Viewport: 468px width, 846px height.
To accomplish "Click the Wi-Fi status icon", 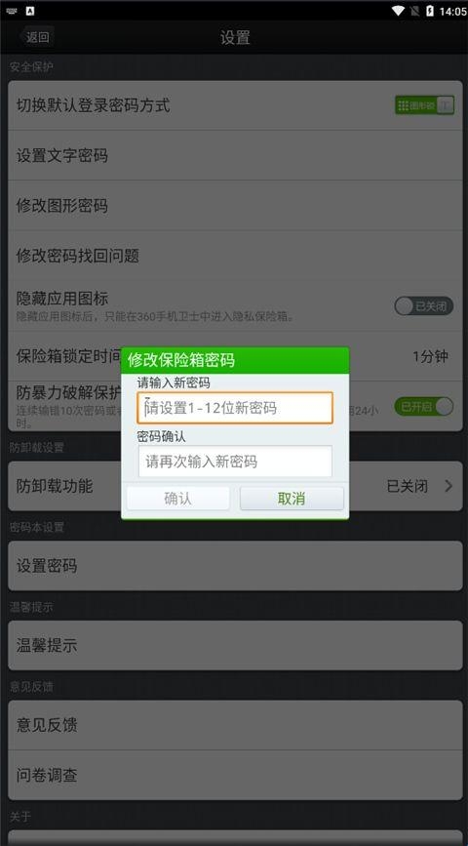I will 399,11.
